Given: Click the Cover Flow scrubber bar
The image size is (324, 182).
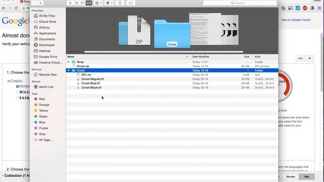Looking at the screenshot, I should tap(164, 52).
